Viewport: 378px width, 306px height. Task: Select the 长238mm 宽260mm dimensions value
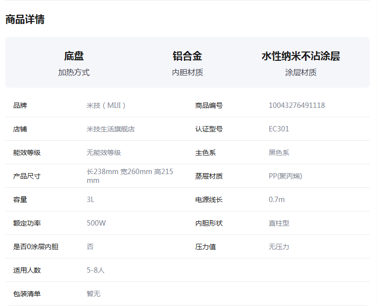pyautogui.click(x=130, y=176)
